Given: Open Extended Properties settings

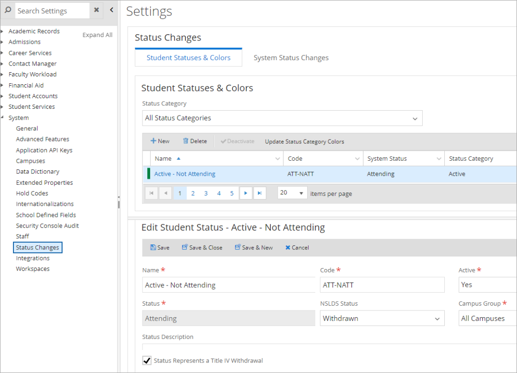Looking at the screenshot, I should pos(44,182).
